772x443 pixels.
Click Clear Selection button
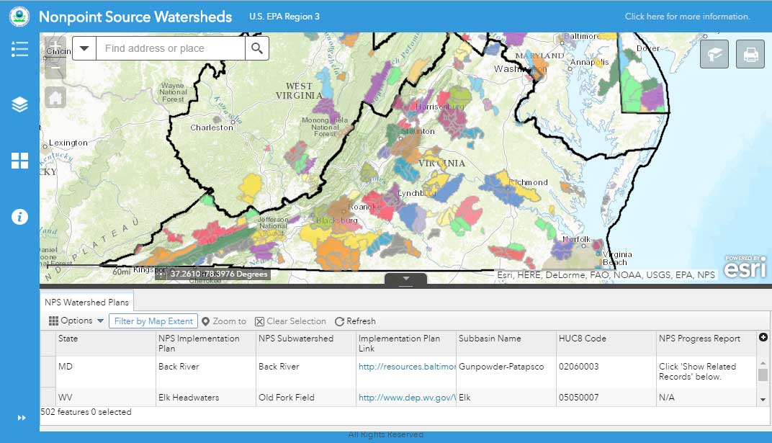coord(290,321)
